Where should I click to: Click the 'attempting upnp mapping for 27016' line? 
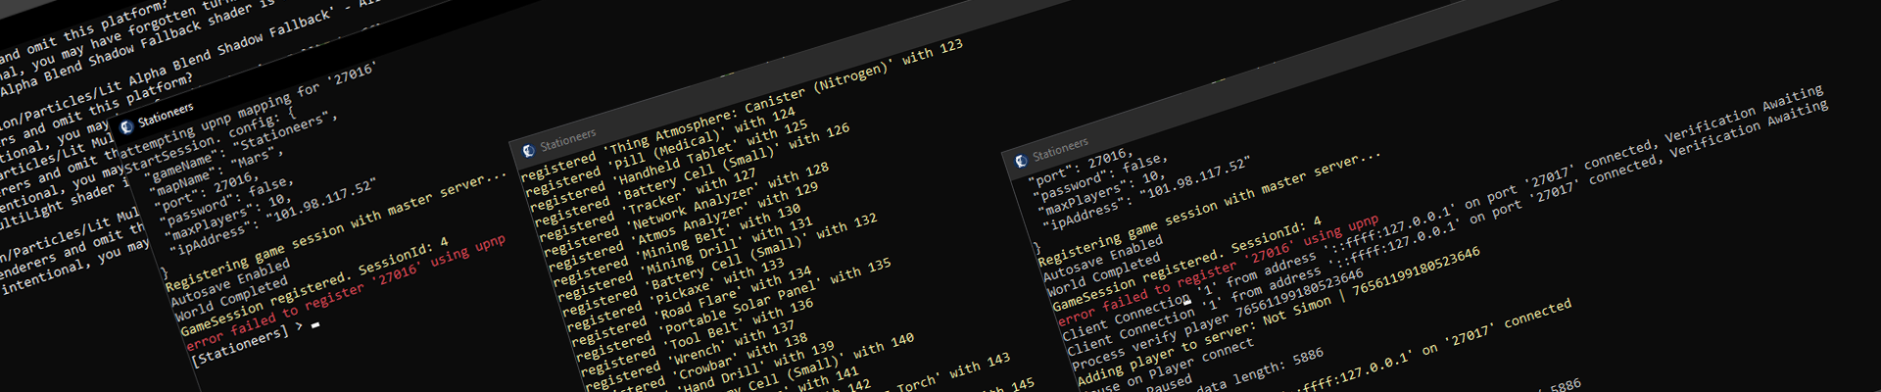click(248, 109)
